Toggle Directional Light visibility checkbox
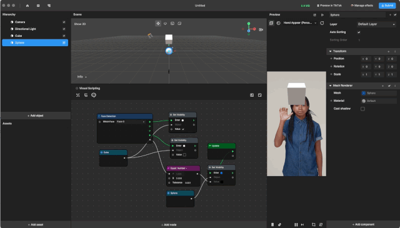The image size is (400, 228). click(x=64, y=29)
